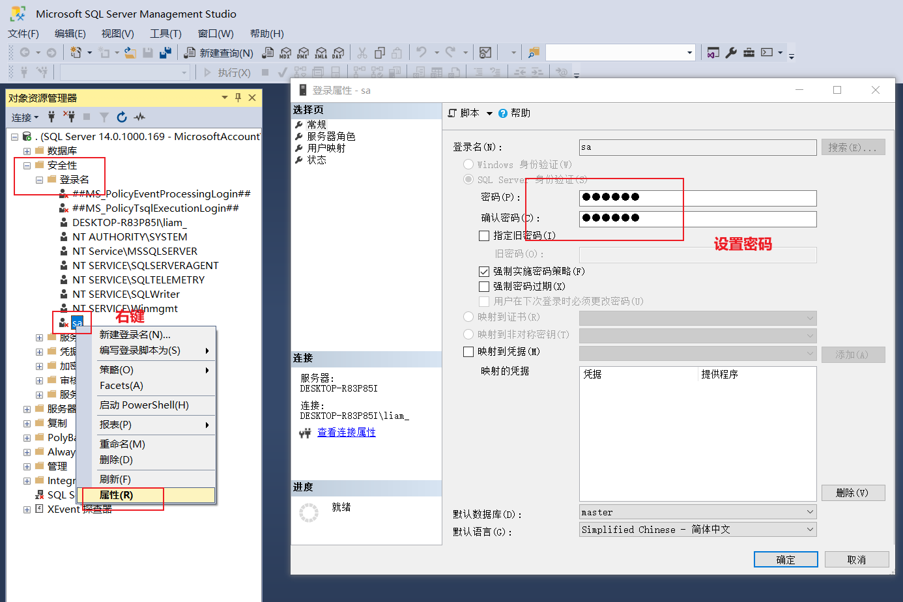Collapse the Security (安全性) tree node

27,165
